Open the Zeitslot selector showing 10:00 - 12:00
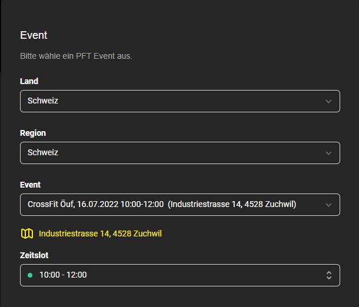Image resolution: width=359 pixels, height=307 pixels. click(x=180, y=275)
